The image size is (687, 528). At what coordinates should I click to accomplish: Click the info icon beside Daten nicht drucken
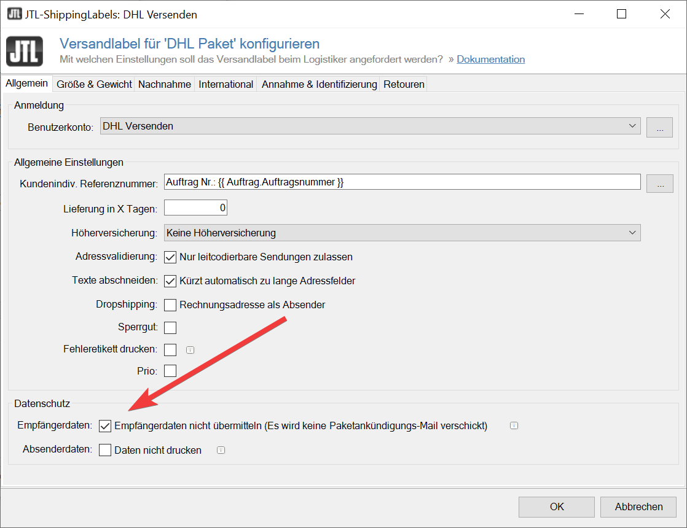[221, 450]
